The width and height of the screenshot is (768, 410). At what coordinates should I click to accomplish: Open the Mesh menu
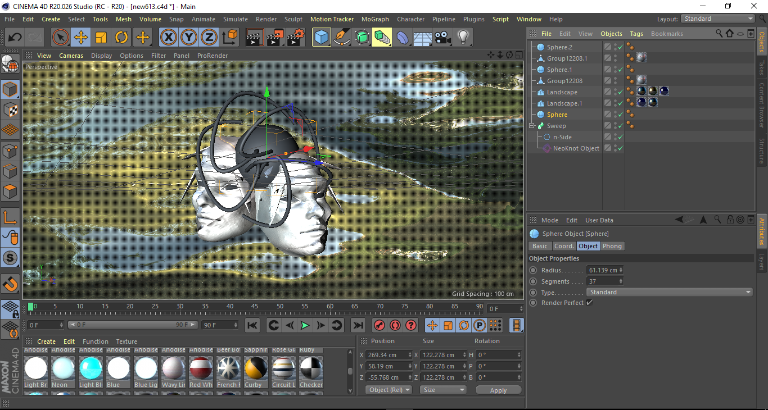pos(124,19)
